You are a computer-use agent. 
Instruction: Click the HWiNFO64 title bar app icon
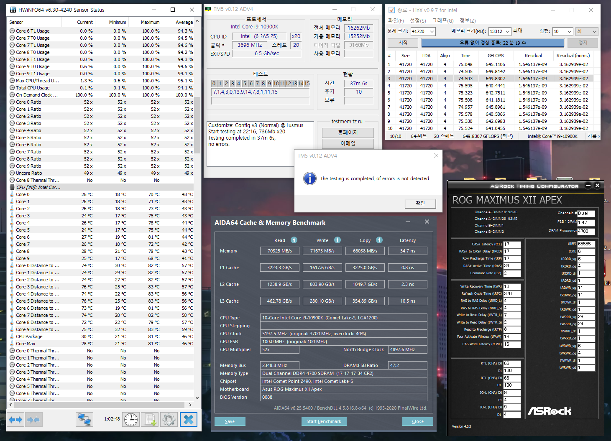click(13, 10)
